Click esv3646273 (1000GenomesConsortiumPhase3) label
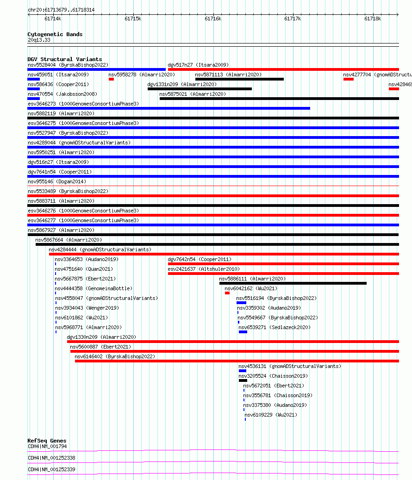Viewport: 412px width, 480px height. pyautogui.click(x=83, y=104)
